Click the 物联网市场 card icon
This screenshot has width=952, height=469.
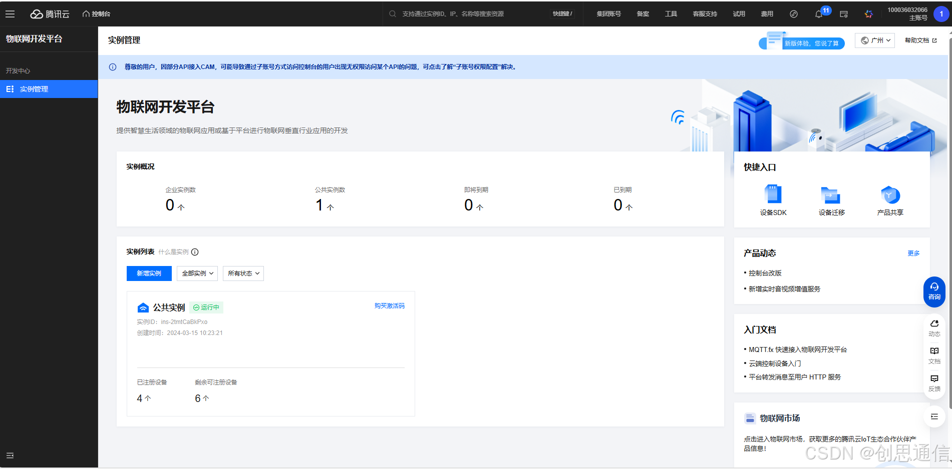click(x=750, y=418)
